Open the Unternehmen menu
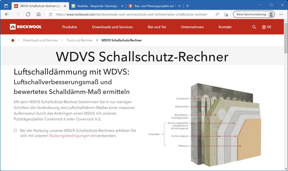Image resolution: width=288 pixels, height=171 pixels. (192, 27)
